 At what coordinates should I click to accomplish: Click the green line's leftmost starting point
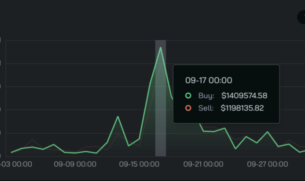coord(11,152)
